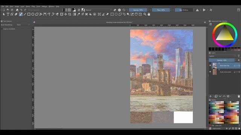Collapse the Tool Options docker
Viewport: 241px width, 135px height.
click(2, 21)
